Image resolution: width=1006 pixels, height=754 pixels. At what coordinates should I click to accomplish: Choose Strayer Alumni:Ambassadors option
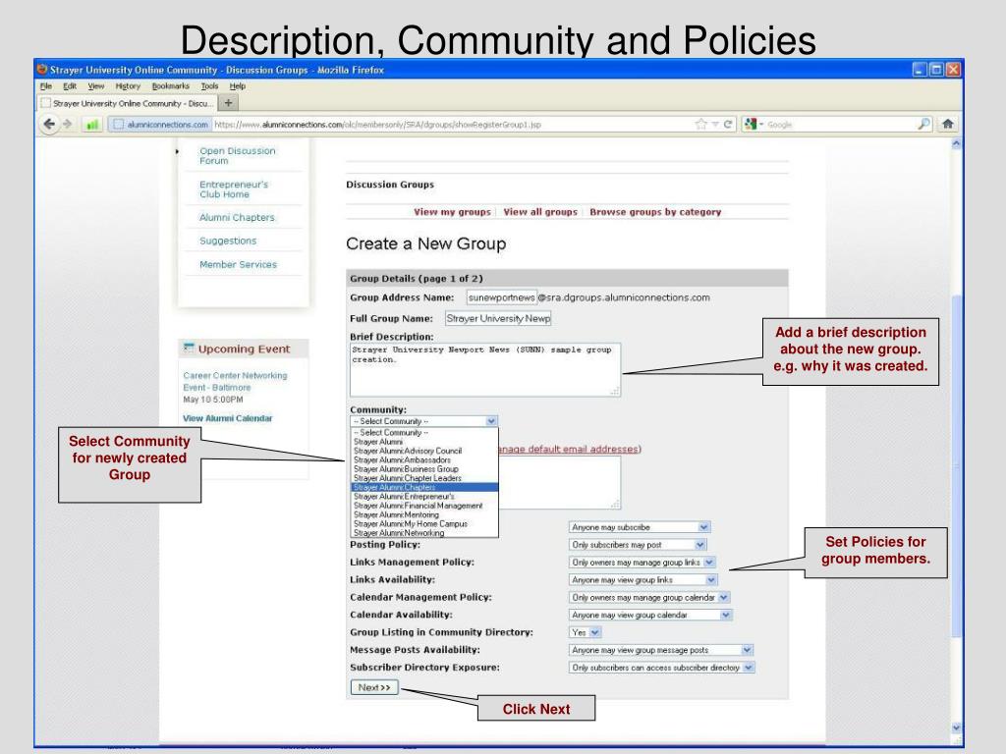[x=424, y=459]
